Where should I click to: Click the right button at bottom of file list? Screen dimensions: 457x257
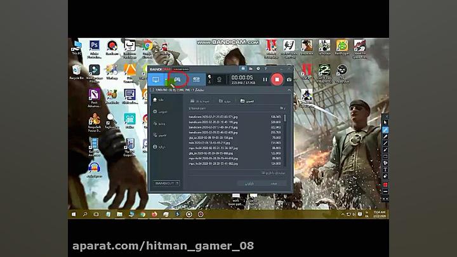[274, 183]
